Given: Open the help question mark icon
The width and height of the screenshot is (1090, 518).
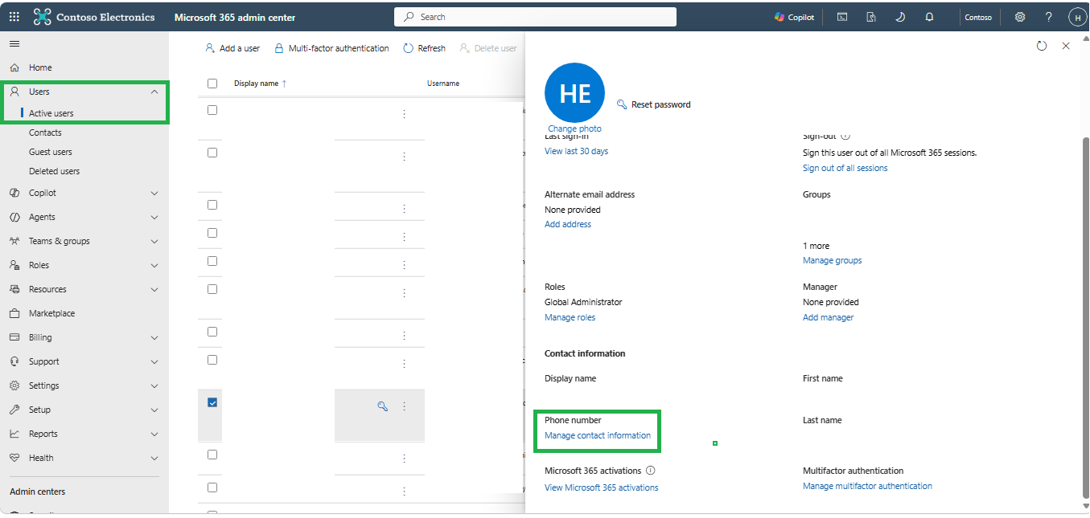Looking at the screenshot, I should coord(1049,17).
